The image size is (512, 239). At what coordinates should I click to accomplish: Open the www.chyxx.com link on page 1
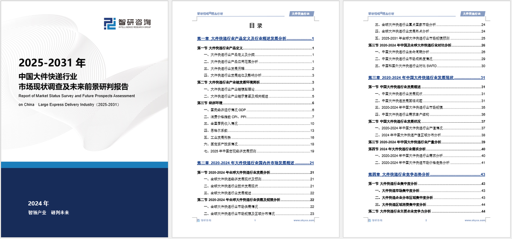pyautogui.click(x=304, y=221)
